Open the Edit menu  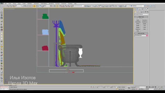tap(6, 4)
